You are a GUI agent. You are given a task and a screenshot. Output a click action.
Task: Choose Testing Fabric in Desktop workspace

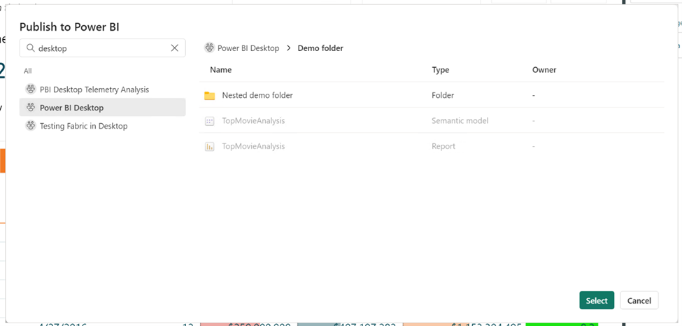pyautogui.click(x=83, y=126)
